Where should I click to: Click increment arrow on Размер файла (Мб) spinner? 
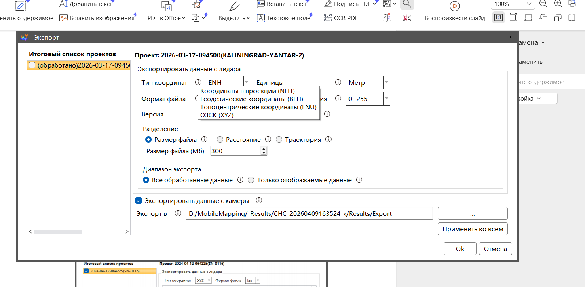coord(264,149)
